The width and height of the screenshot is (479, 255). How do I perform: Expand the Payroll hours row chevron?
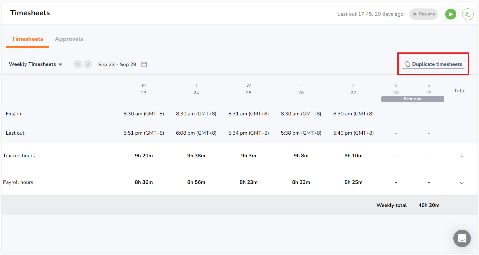[462, 183]
